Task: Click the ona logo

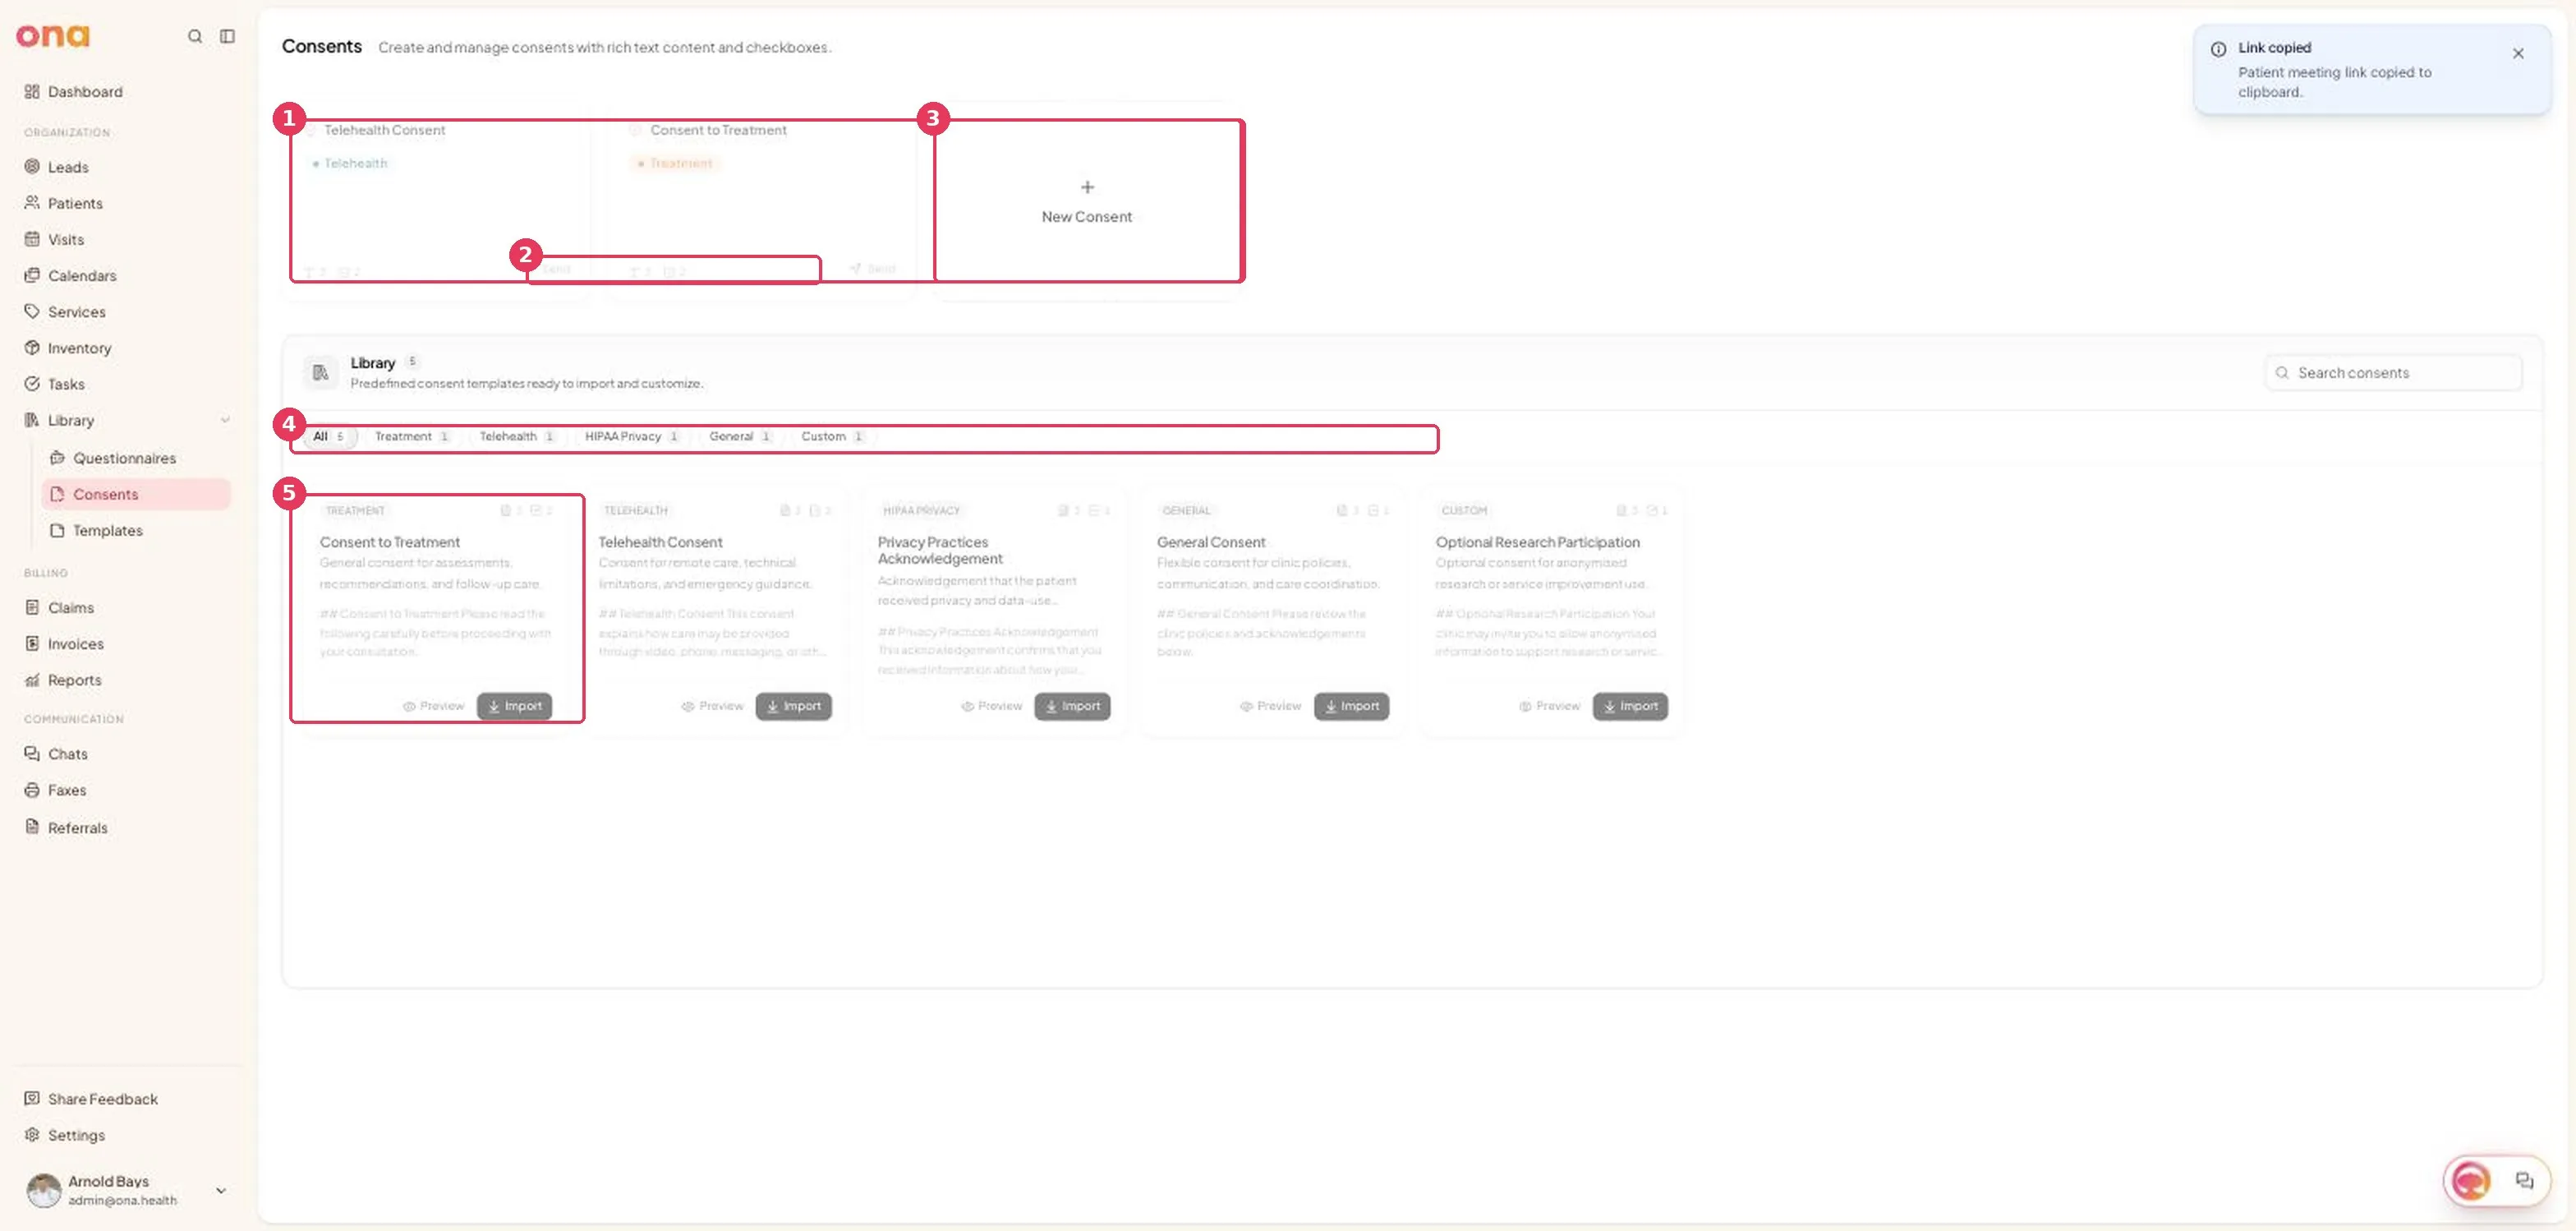Action: pos(53,36)
